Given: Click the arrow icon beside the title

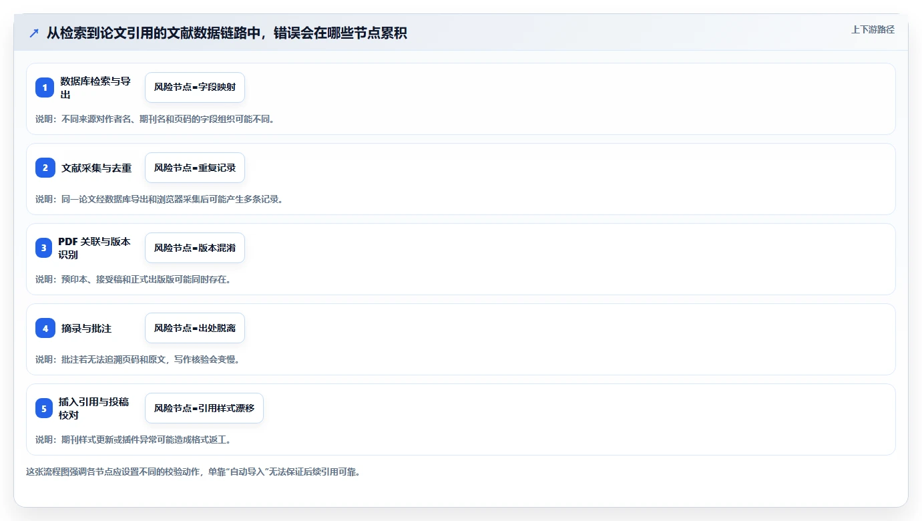Looking at the screenshot, I should click(x=34, y=33).
